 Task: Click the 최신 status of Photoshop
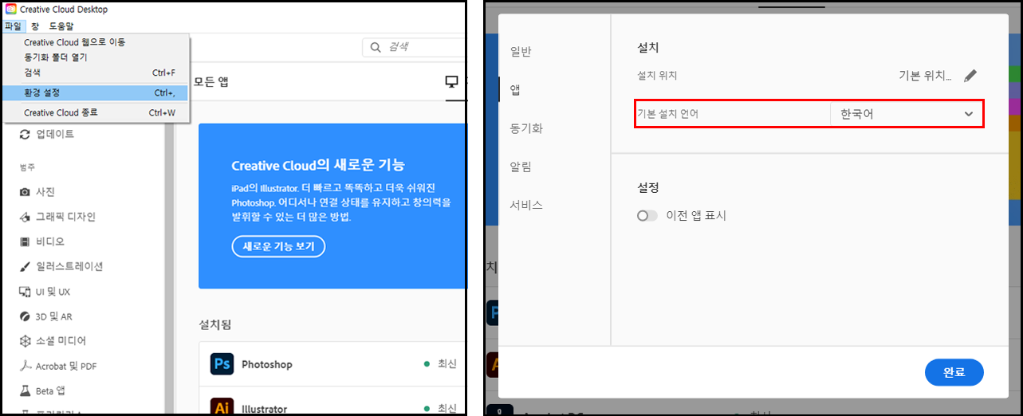pos(447,364)
